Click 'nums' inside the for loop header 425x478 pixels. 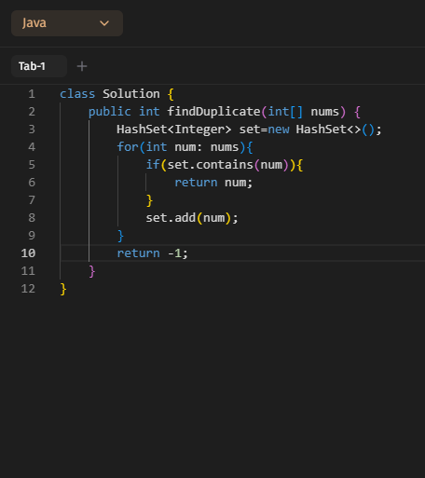[x=225, y=147]
